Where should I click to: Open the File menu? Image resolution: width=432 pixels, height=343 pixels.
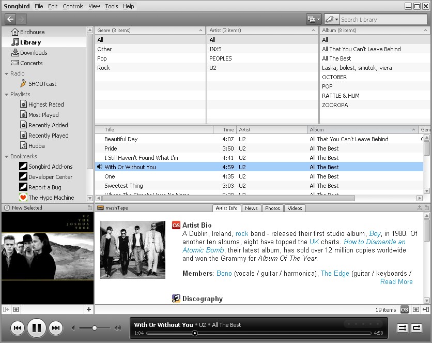coord(39,6)
